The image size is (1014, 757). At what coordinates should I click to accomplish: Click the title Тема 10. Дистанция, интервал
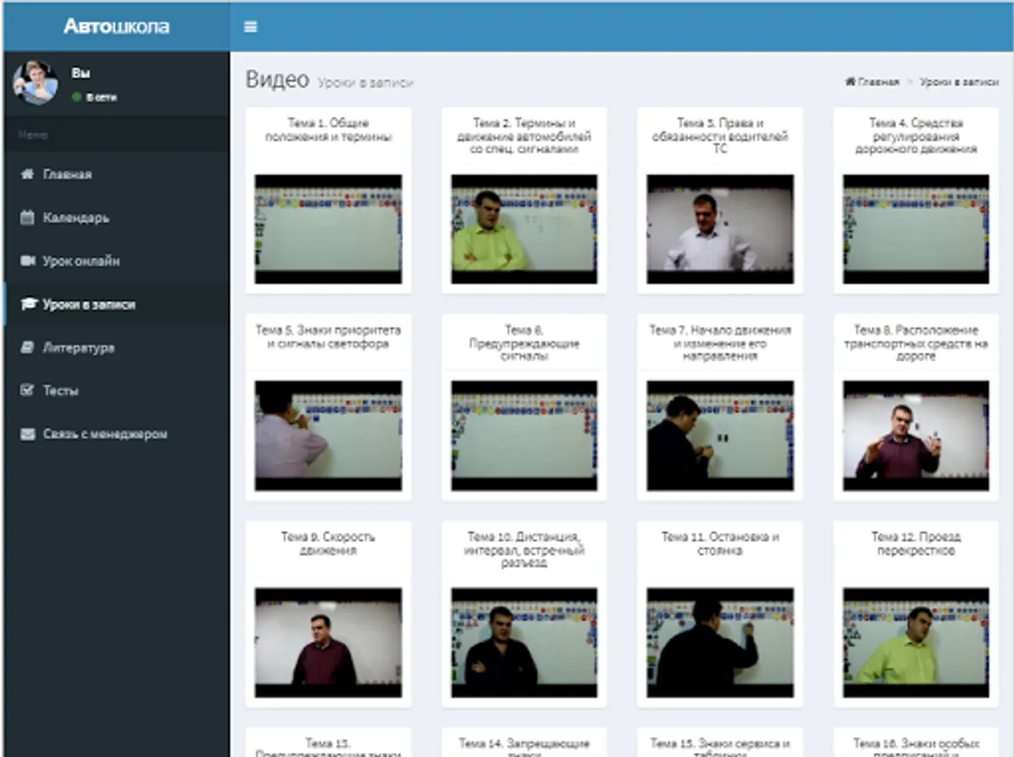click(x=524, y=550)
